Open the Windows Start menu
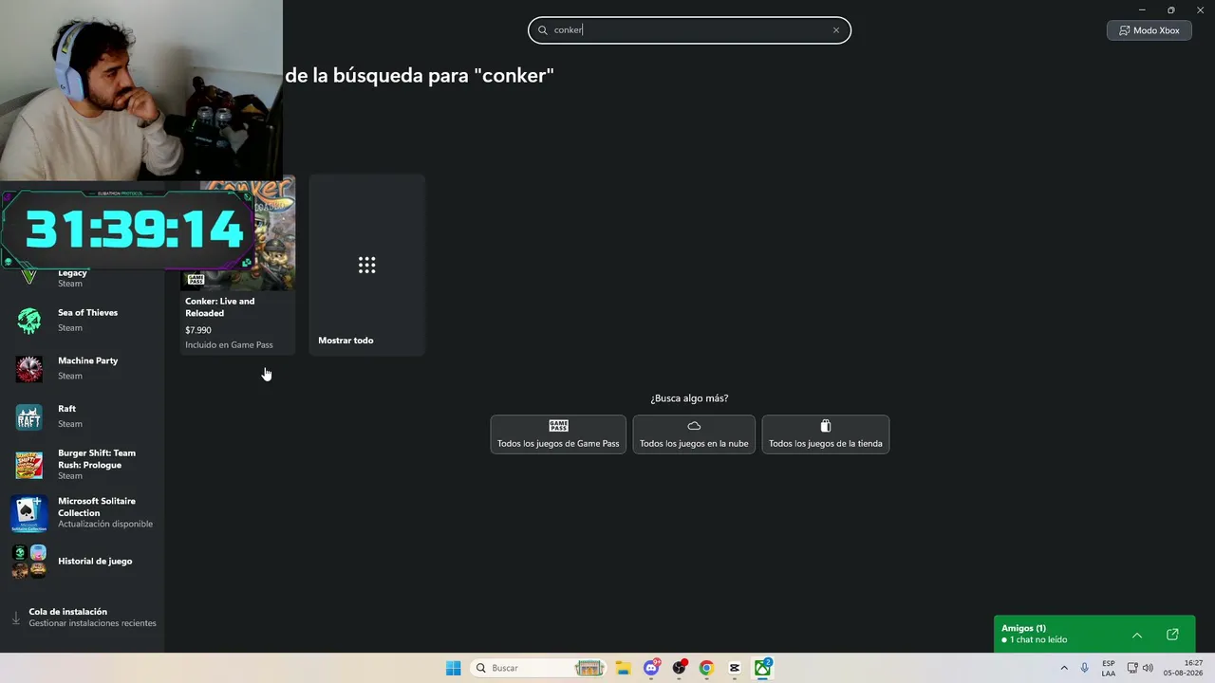Image resolution: width=1215 pixels, height=683 pixels. [454, 668]
